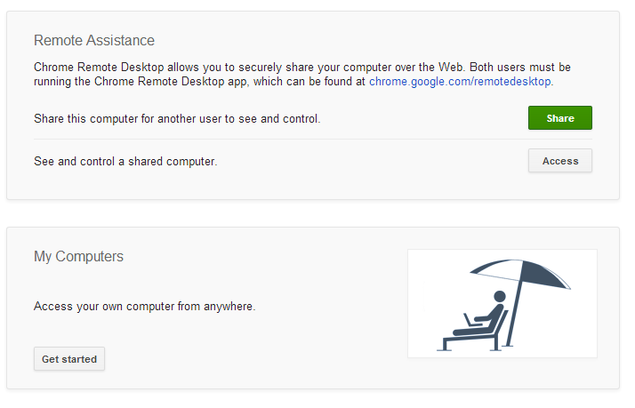Select the My Computers heading
This screenshot has height=408, width=635.
[x=78, y=257]
